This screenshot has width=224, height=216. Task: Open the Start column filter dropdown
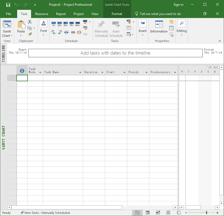tap(125, 73)
